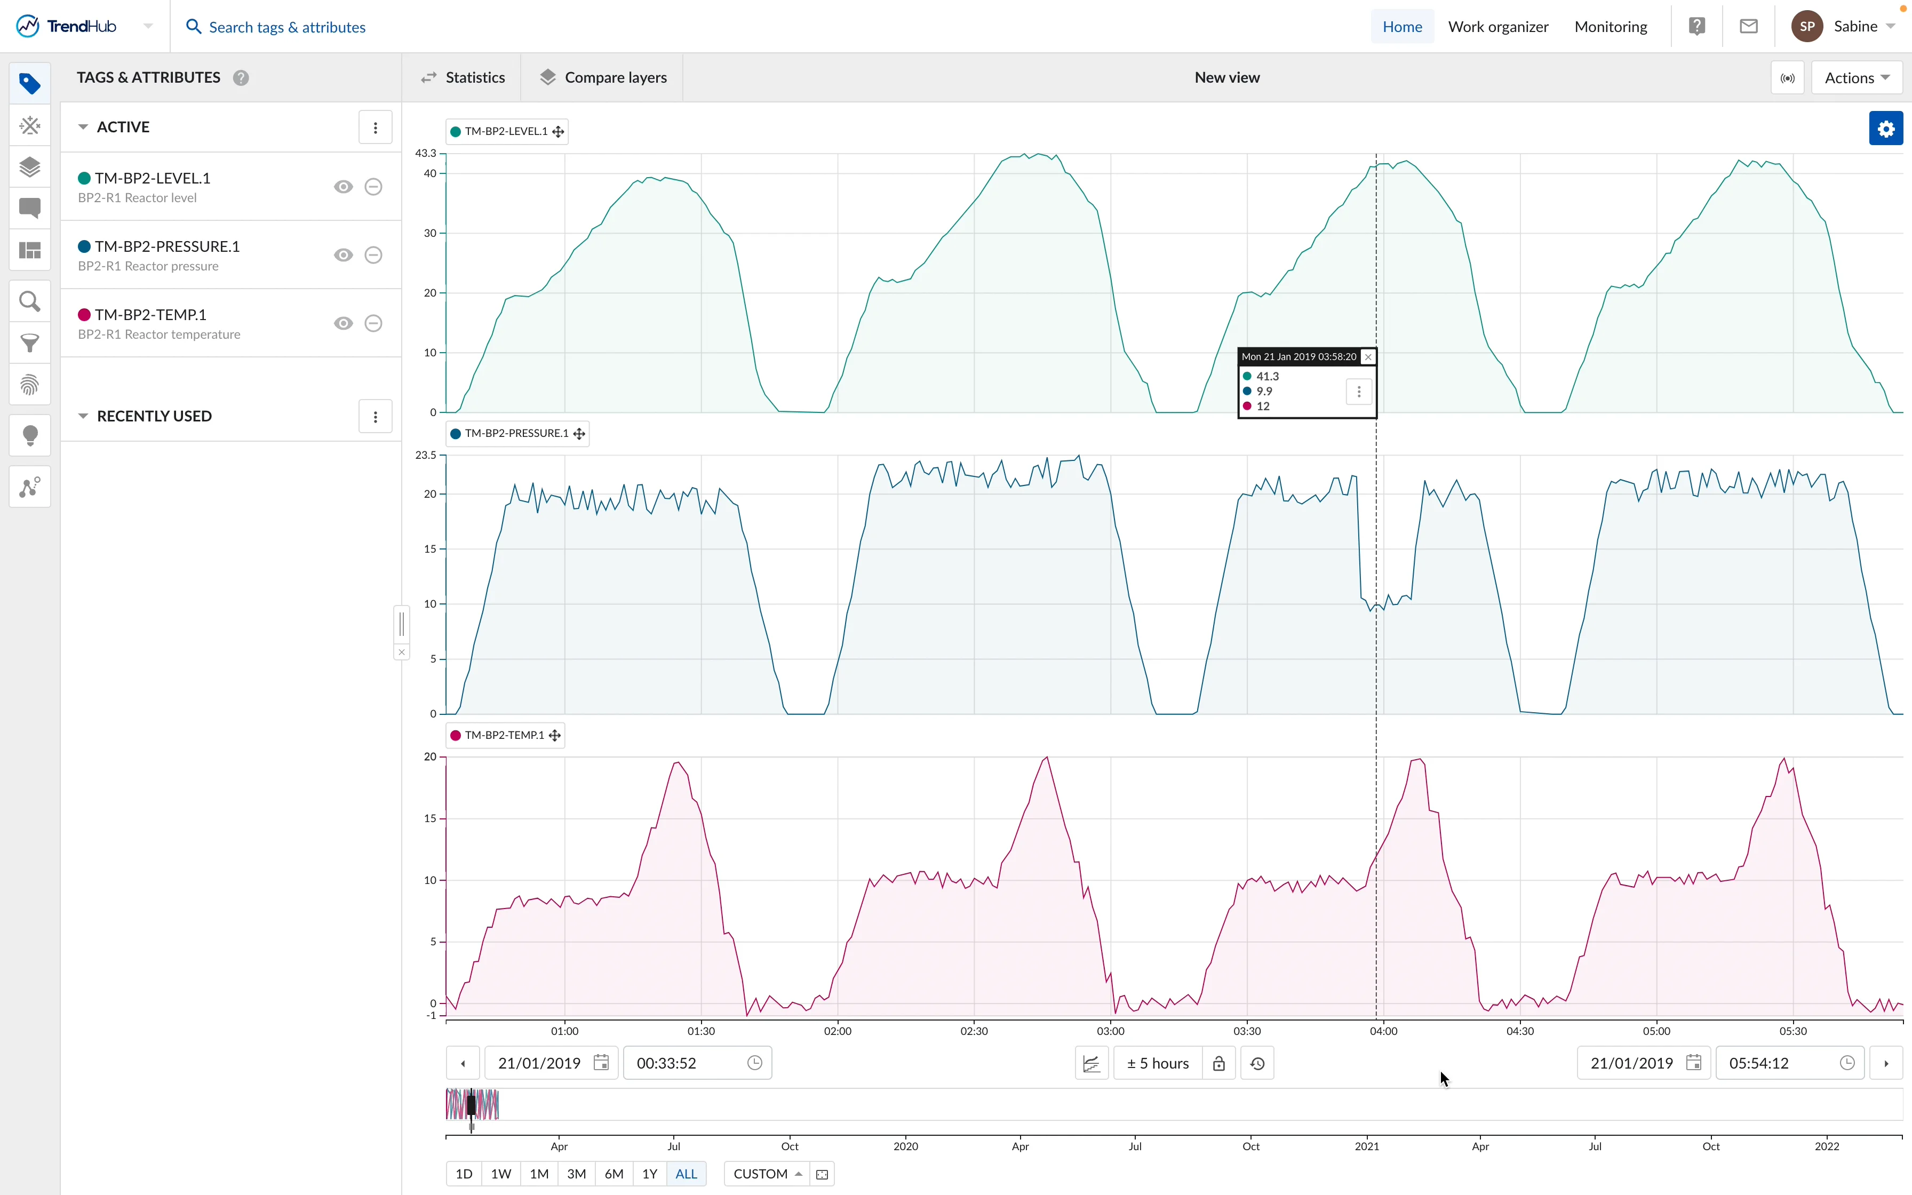Collapse the RECENTLY USED section
Screen dimensions: 1912x1195
(x=83, y=416)
